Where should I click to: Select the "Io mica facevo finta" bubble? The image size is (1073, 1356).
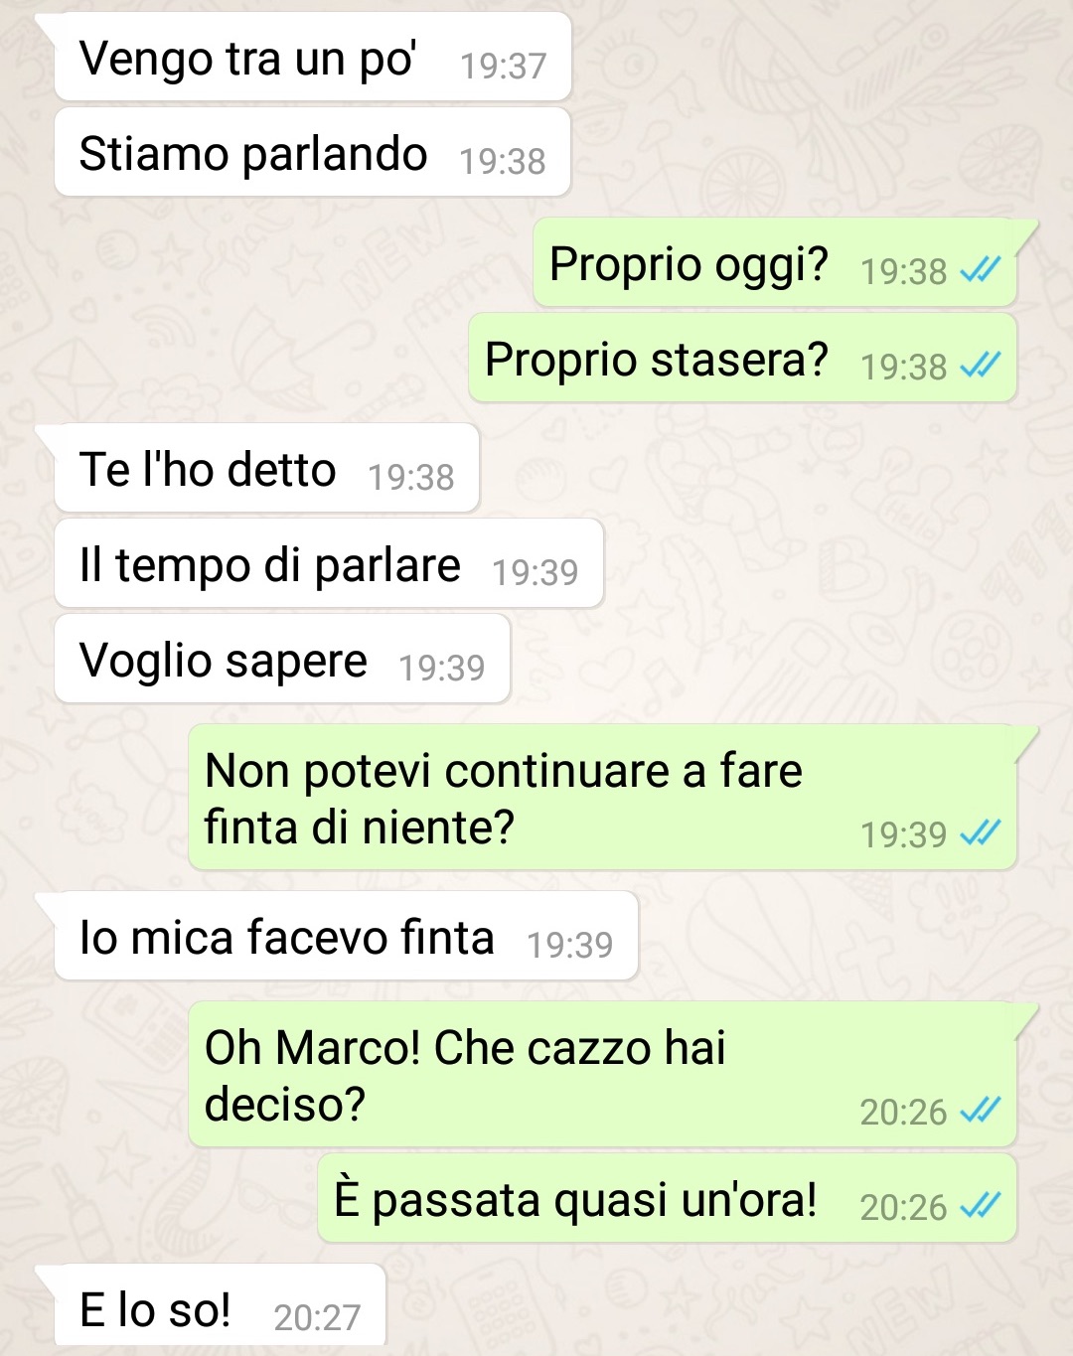point(346,937)
